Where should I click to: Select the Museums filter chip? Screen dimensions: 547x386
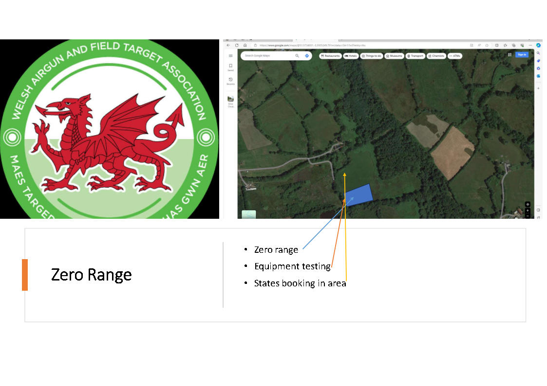394,56
